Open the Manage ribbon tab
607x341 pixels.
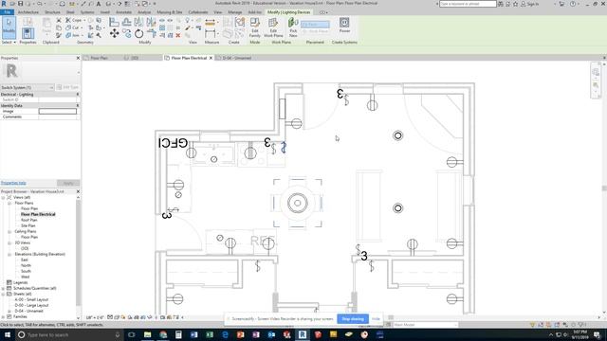234,12
